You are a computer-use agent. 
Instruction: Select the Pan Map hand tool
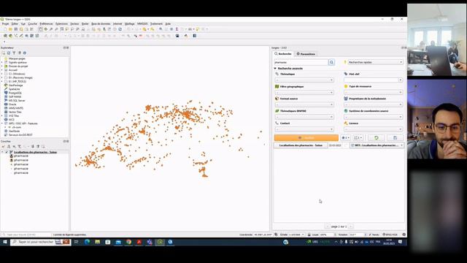click(41, 29)
